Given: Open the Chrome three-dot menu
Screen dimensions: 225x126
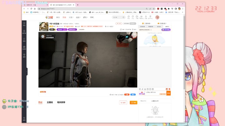Looking at the screenshot, I should (x=183, y=9).
